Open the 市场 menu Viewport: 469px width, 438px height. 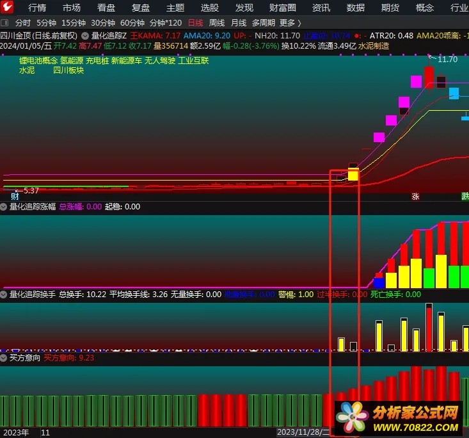(72, 8)
